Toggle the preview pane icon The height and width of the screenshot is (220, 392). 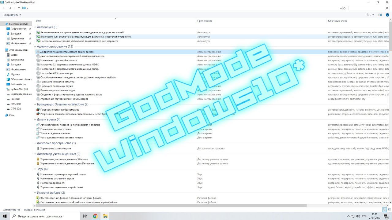pos(380,15)
